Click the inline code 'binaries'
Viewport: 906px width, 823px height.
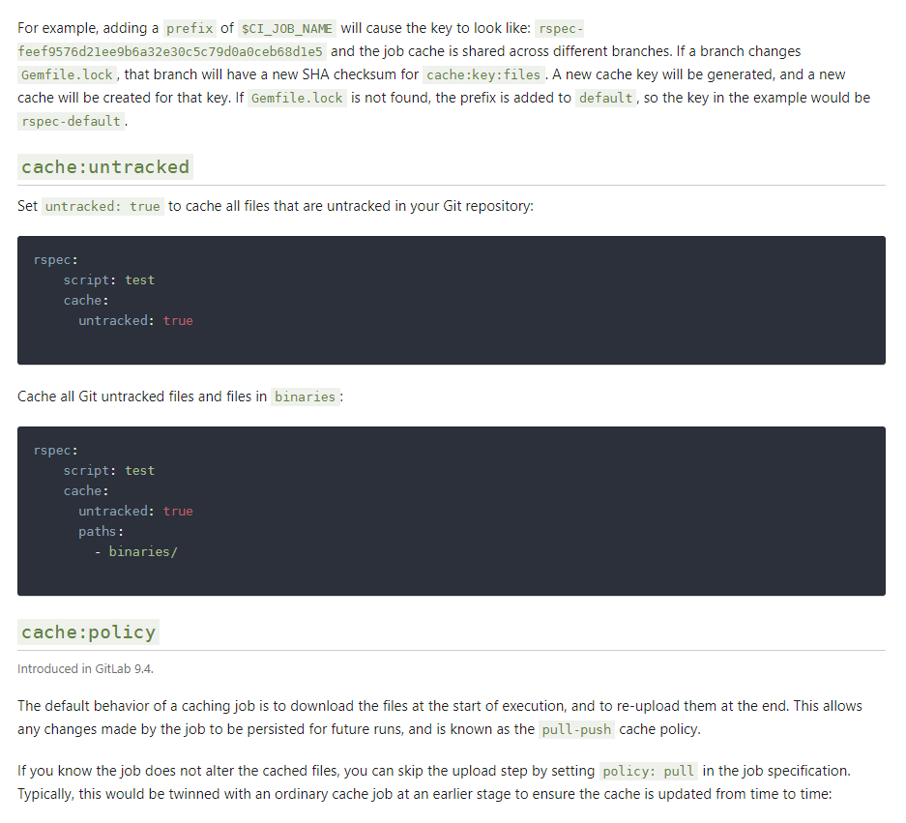pos(306,397)
